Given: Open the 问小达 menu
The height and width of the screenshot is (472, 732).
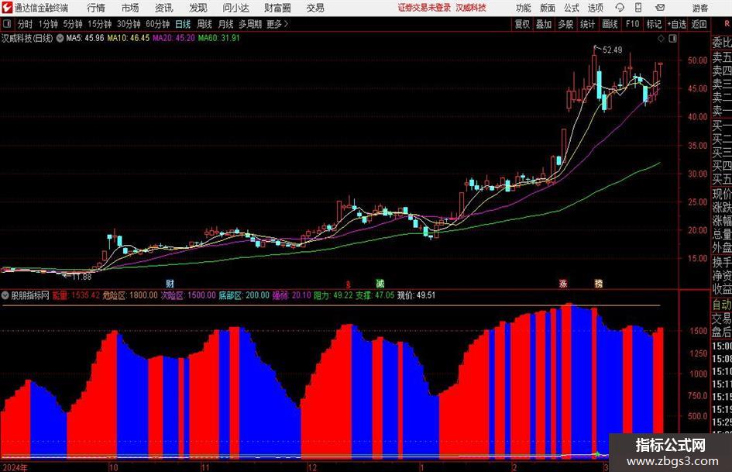Looking at the screenshot, I should pos(235,8).
